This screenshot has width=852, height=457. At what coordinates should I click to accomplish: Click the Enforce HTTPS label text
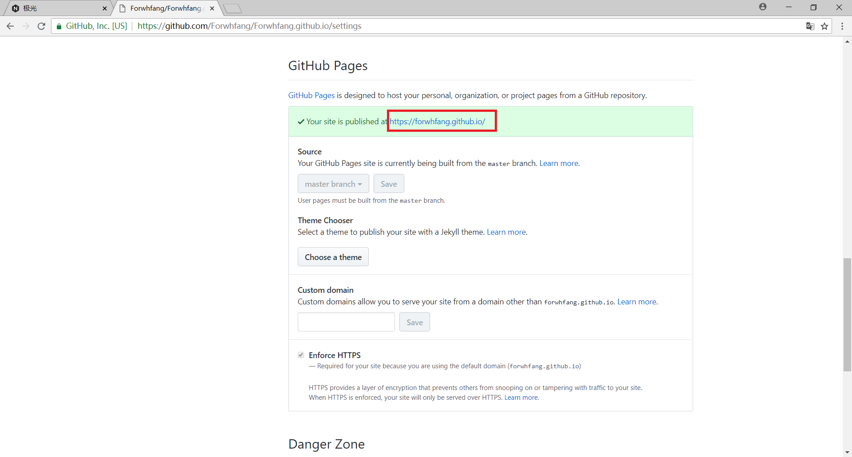coord(335,355)
